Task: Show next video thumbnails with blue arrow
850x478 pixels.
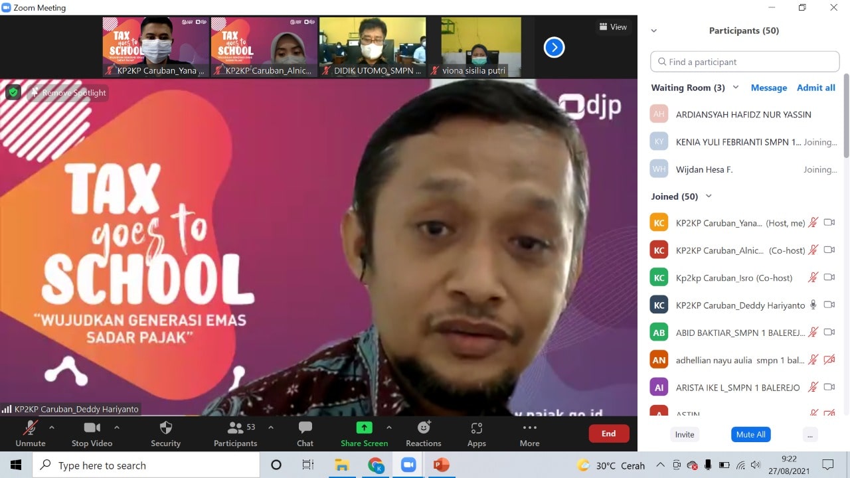Action: tap(554, 47)
